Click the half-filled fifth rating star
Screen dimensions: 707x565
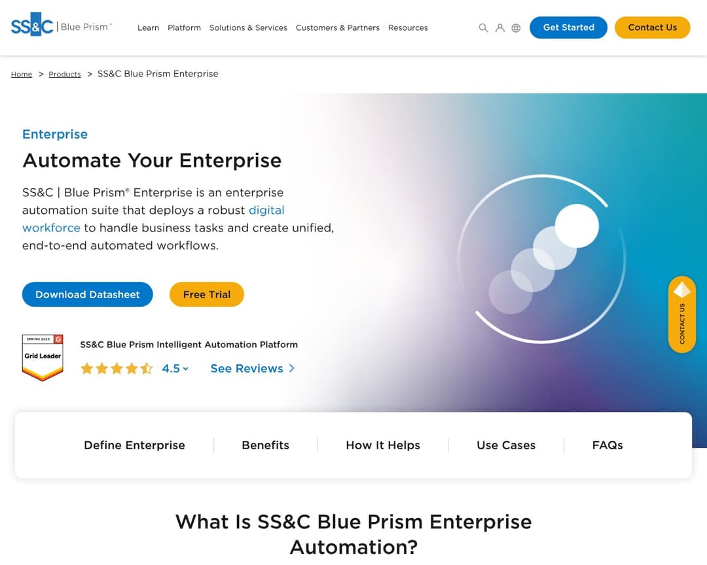(x=146, y=368)
